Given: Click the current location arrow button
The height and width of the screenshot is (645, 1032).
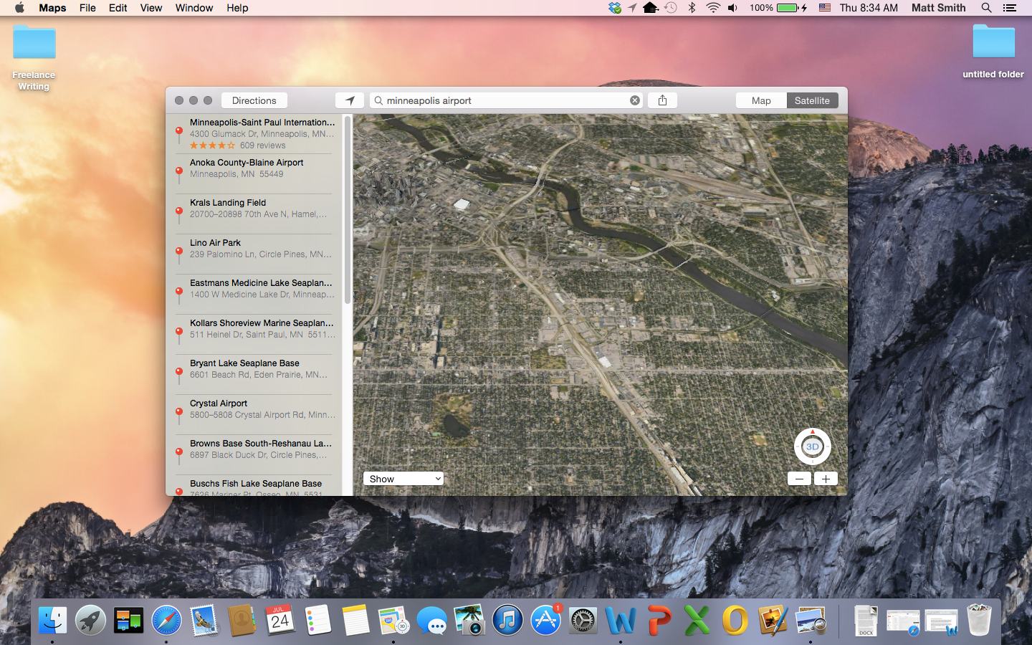Looking at the screenshot, I should point(350,100).
